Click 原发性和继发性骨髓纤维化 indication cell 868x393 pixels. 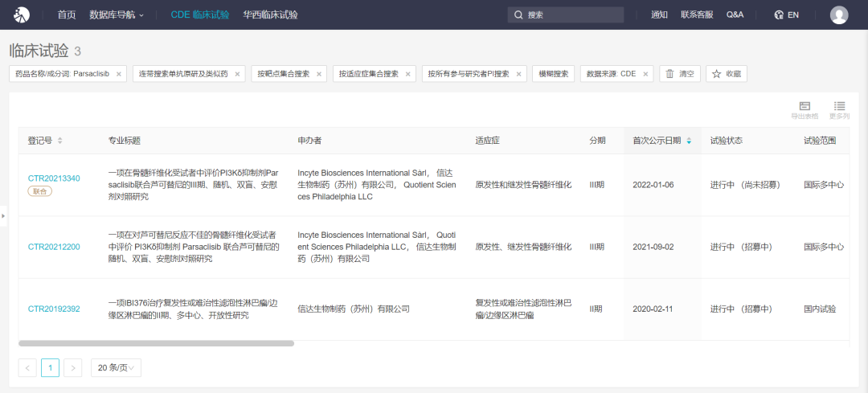coord(523,185)
